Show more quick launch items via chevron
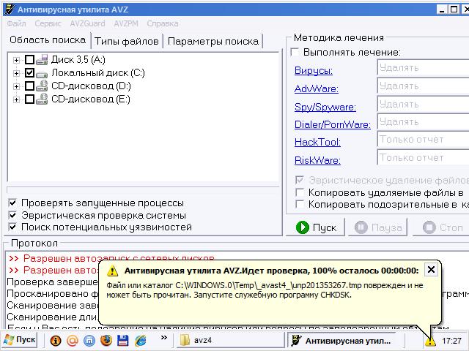 [x=163, y=338]
